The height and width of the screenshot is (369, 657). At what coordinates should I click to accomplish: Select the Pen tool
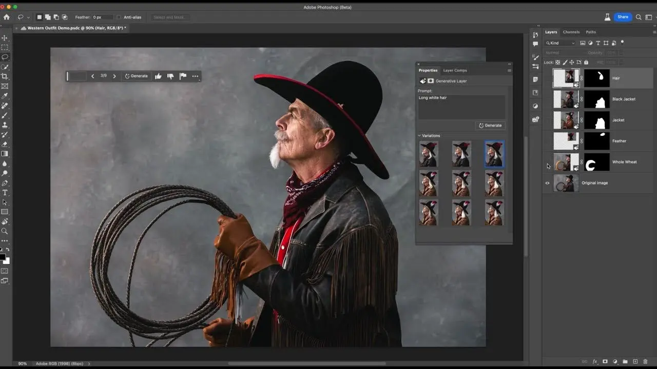[x=5, y=183]
